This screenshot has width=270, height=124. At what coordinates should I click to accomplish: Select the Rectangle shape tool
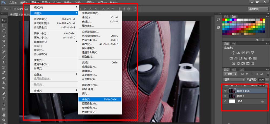pyautogui.click(x=4, y=109)
